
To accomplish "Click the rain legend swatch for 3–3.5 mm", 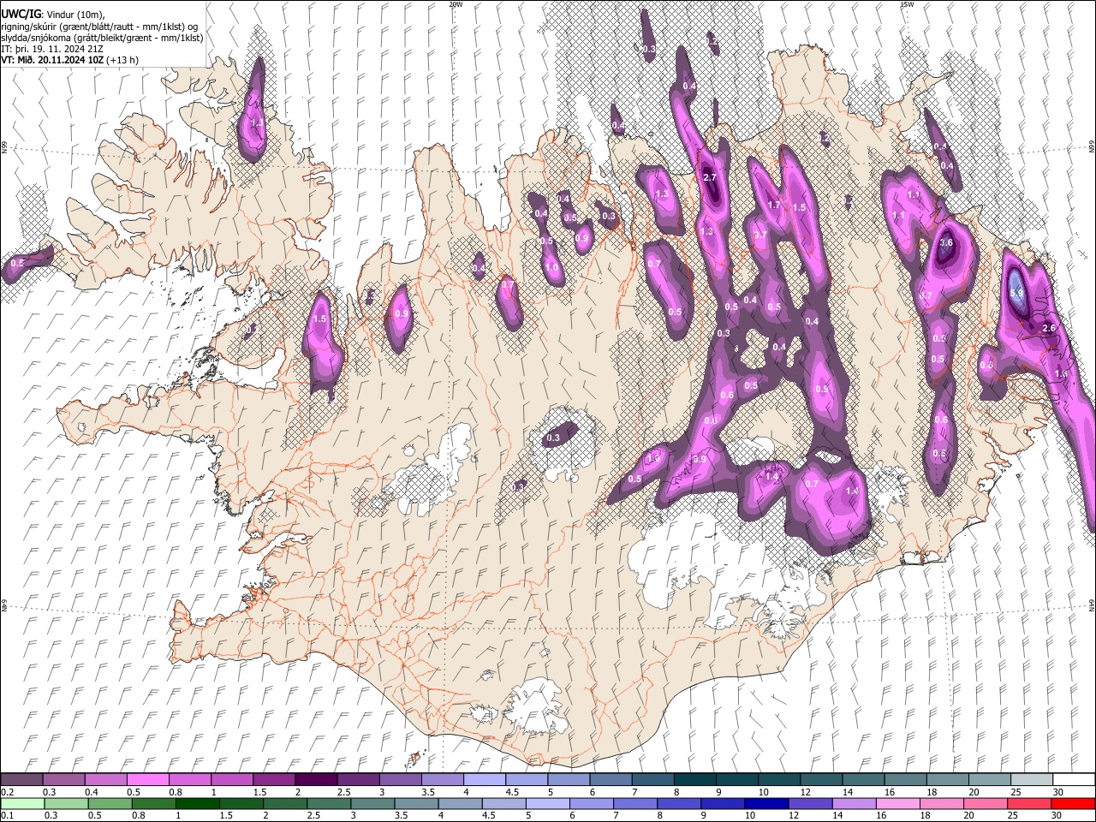I will coord(372,803).
